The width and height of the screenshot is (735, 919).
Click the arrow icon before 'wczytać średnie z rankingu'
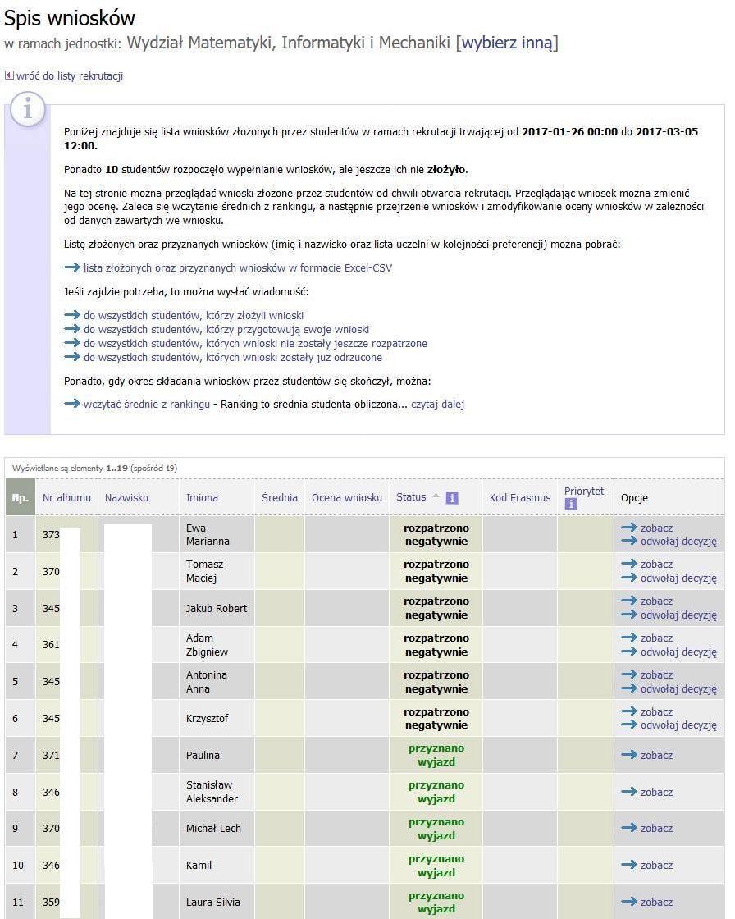[72, 403]
